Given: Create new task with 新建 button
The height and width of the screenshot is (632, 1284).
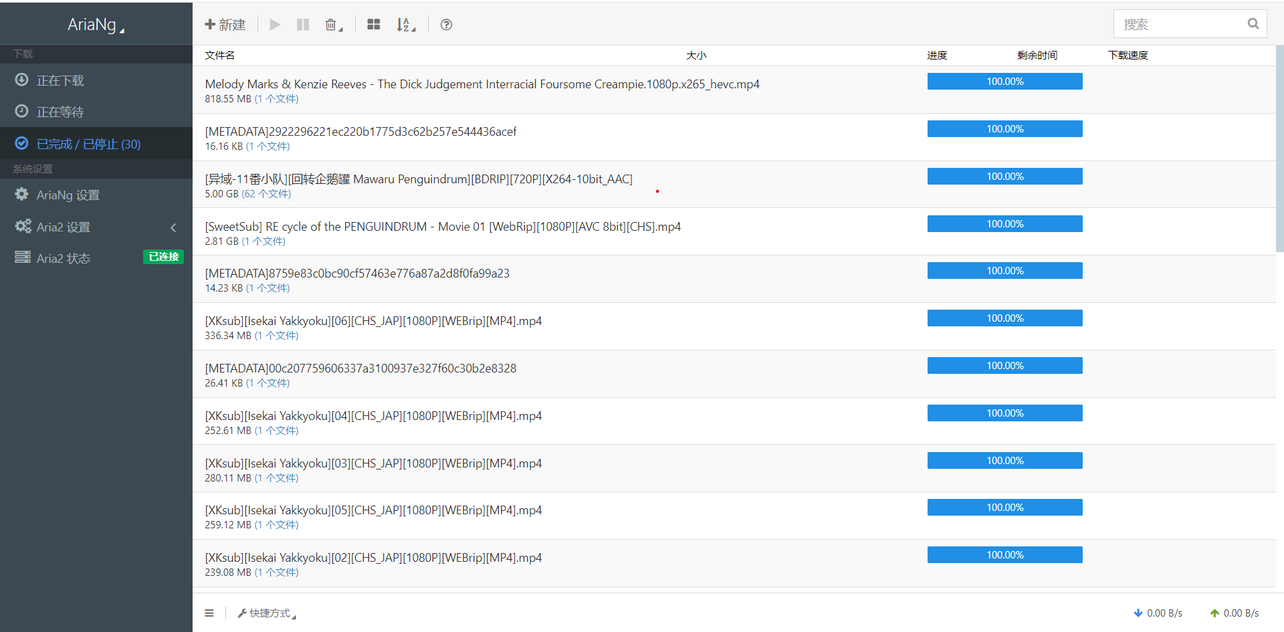Looking at the screenshot, I should pos(225,25).
